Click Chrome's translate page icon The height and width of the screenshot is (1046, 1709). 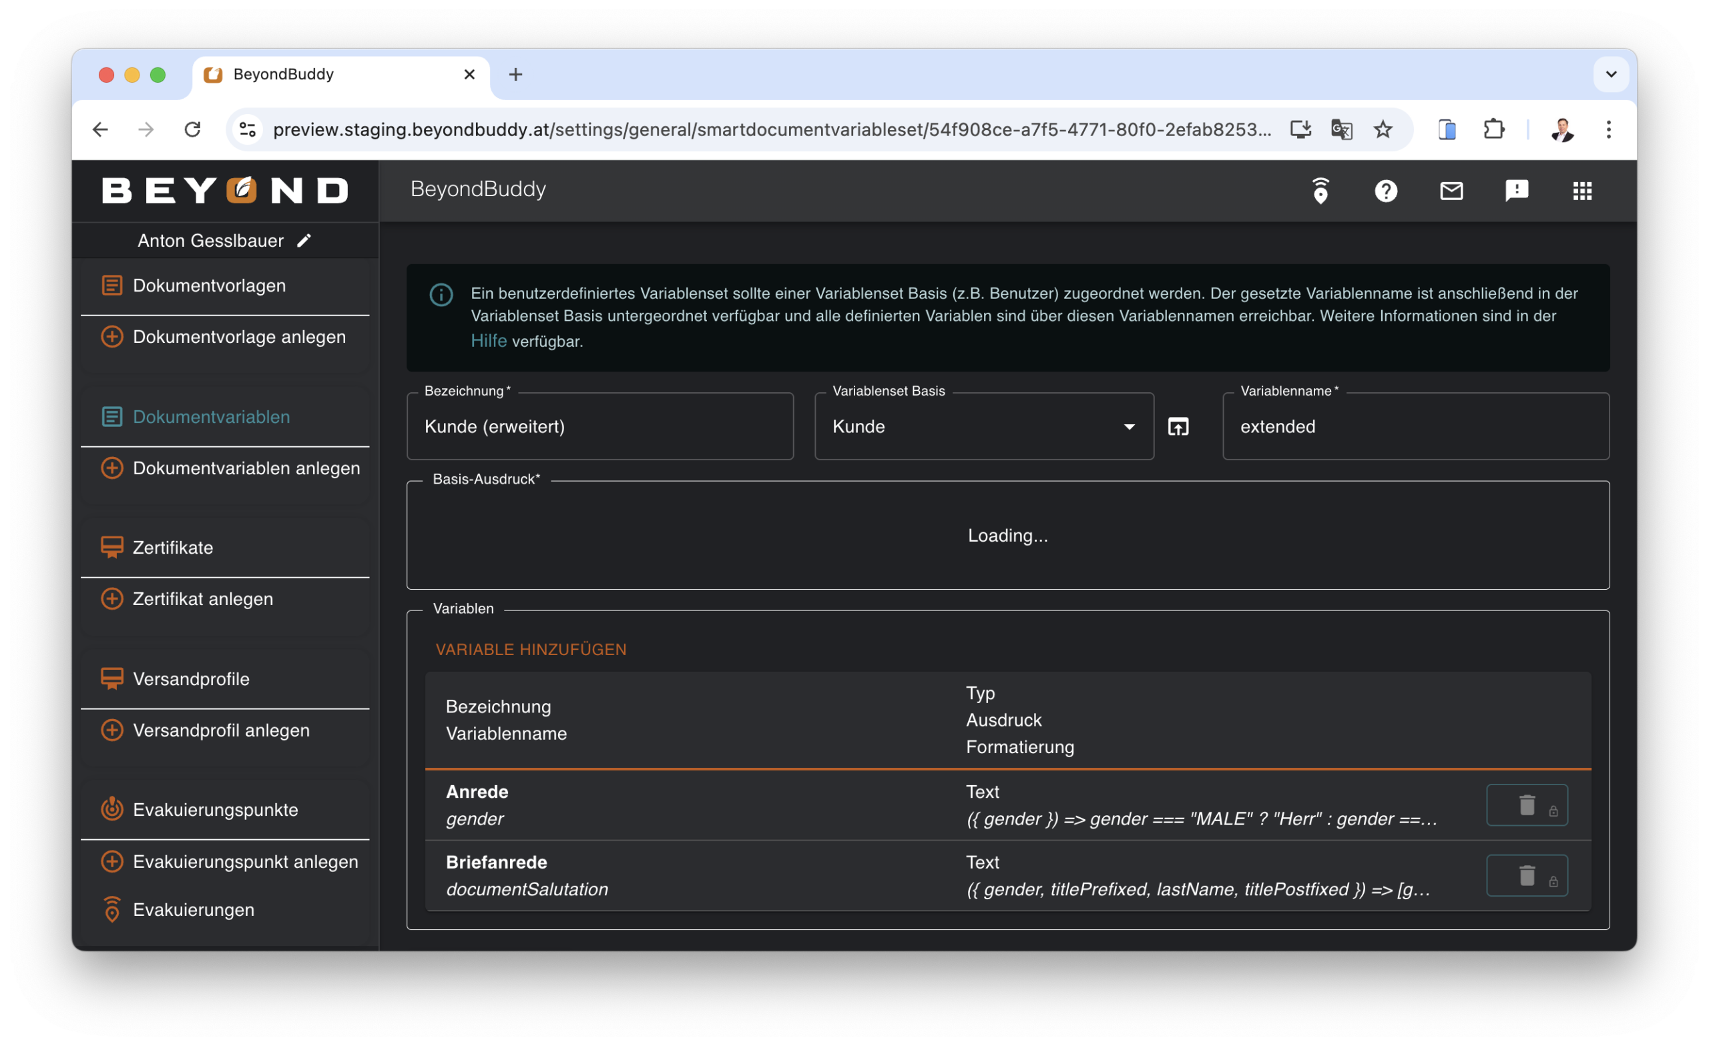pyautogui.click(x=1341, y=129)
